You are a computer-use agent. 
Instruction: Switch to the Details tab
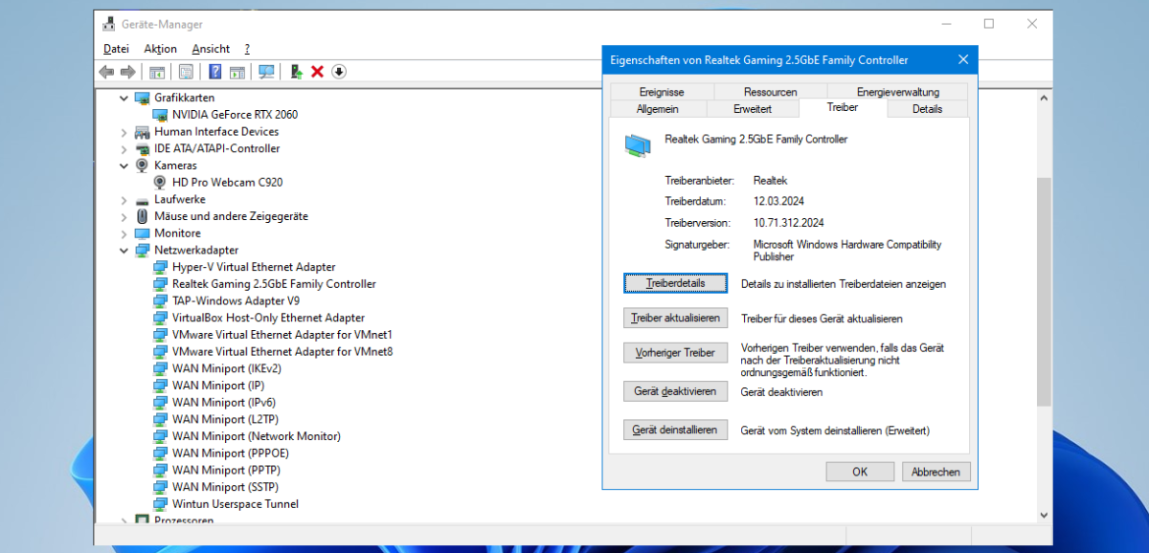pyautogui.click(x=927, y=109)
